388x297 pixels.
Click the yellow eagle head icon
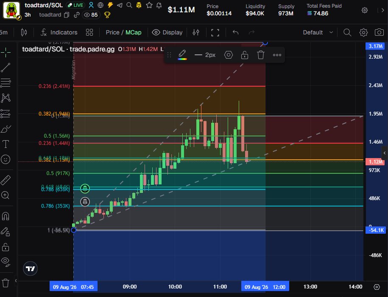139,5
